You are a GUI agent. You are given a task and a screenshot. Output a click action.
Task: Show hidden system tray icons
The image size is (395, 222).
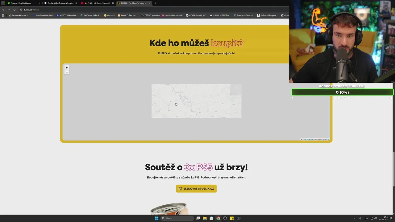pos(355,218)
